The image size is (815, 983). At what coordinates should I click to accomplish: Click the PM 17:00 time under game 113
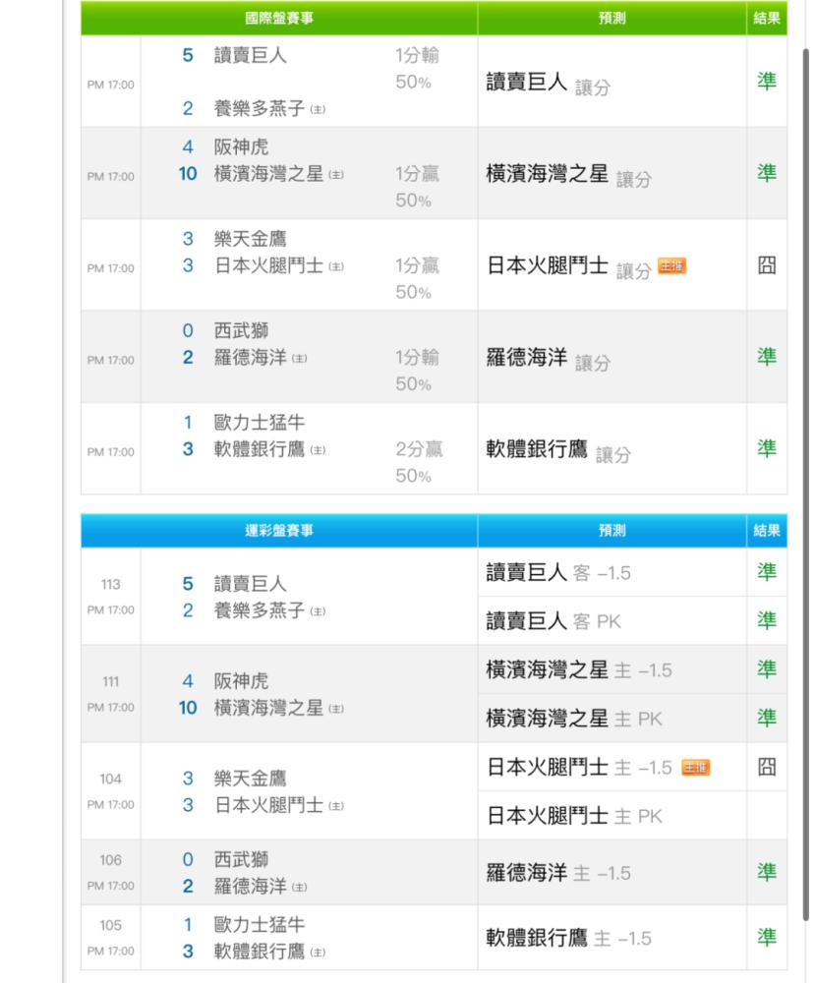point(110,610)
